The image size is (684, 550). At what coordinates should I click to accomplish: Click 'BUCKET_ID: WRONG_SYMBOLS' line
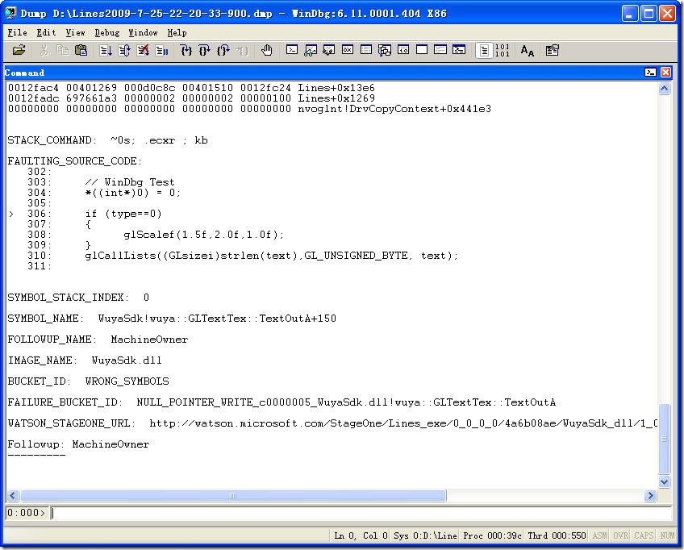[88, 381]
